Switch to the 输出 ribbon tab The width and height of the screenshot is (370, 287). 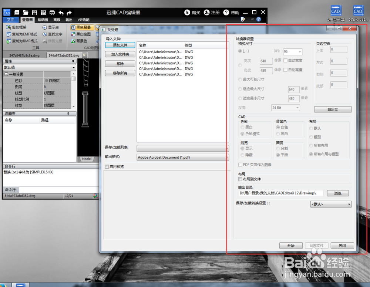[69, 20]
